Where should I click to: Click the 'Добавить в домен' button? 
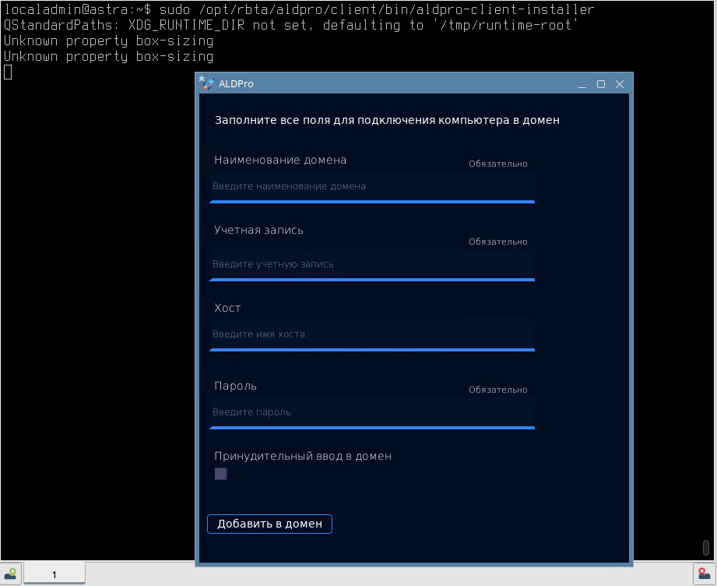click(270, 524)
